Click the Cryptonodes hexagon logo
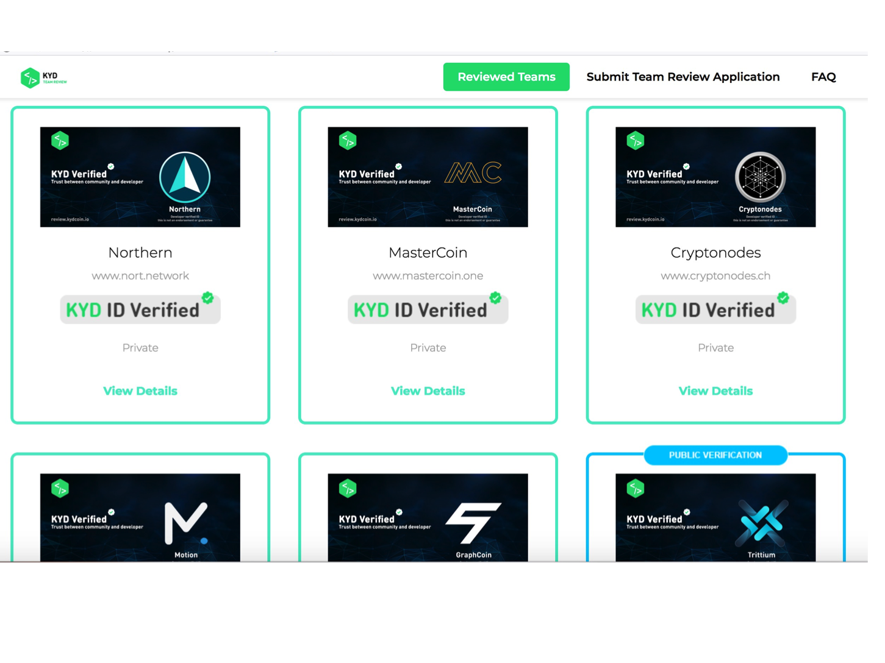Screen dimensions: 885x663 pyautogui.click(x=760, y=177)
